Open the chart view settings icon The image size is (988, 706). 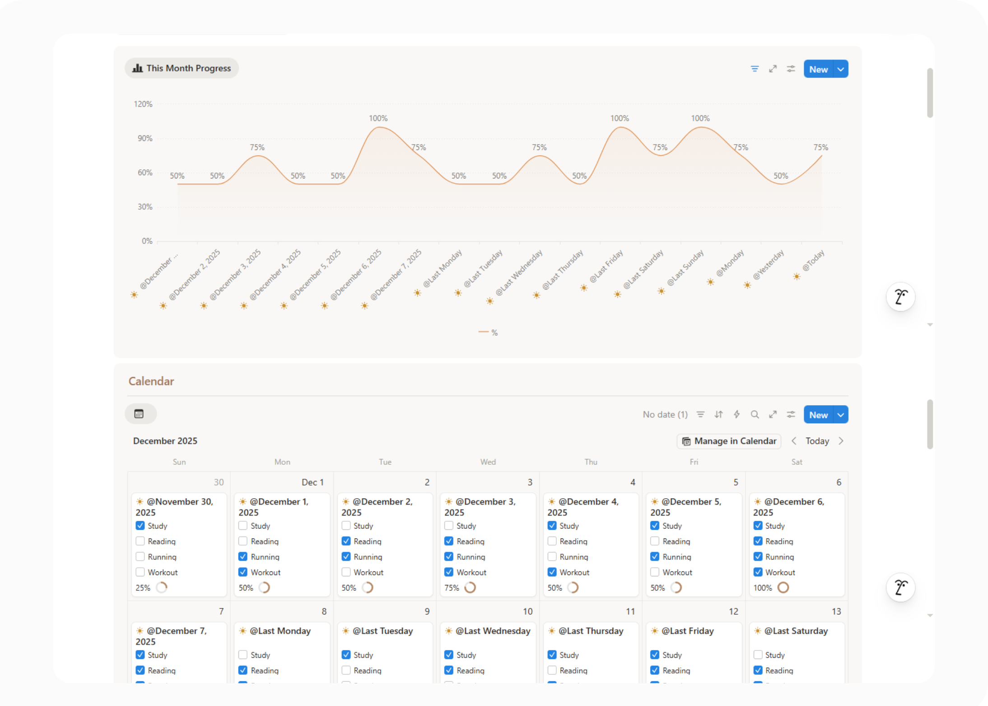click(x=791, y=69)
